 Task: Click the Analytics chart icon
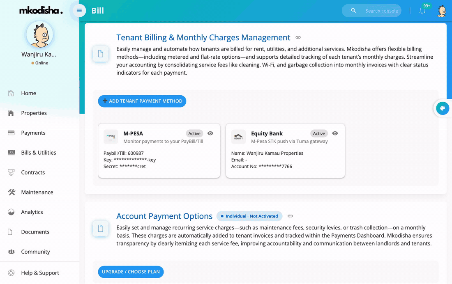click(11, 212)
